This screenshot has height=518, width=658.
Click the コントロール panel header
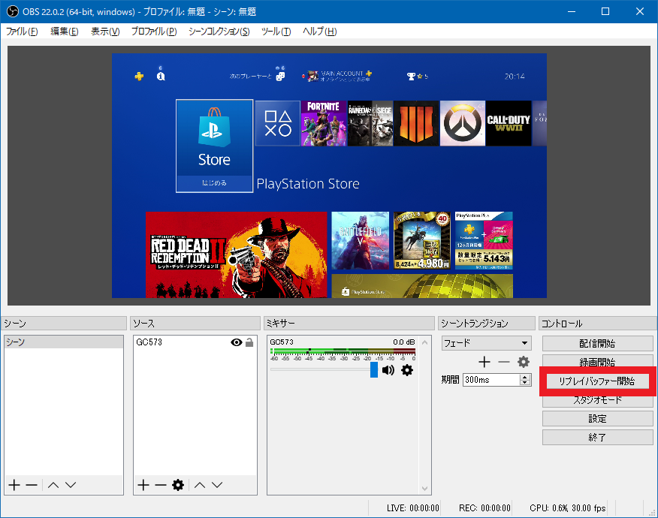click(598, 324)
